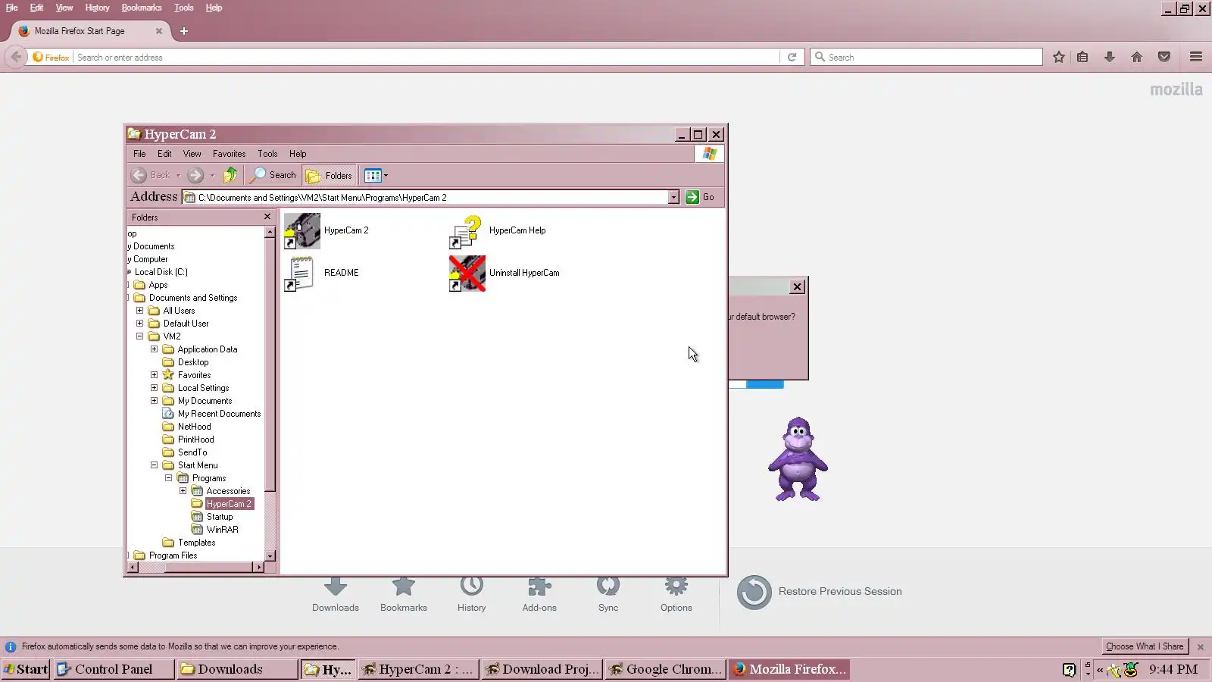The width and height of the screenshot is (1212, 682).
Task: Show Firefox bookmarks list icon
Action: click(x=1082, y=57)
